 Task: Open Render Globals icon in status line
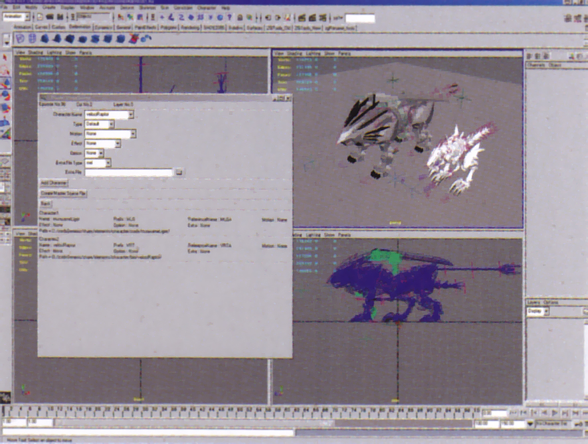[x=322, y=18]
